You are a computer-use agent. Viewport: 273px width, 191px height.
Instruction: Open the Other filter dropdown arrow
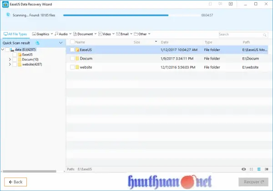point(149,34)
